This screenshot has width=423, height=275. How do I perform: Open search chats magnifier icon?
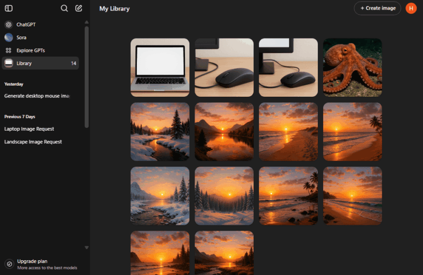click(64, 8)
